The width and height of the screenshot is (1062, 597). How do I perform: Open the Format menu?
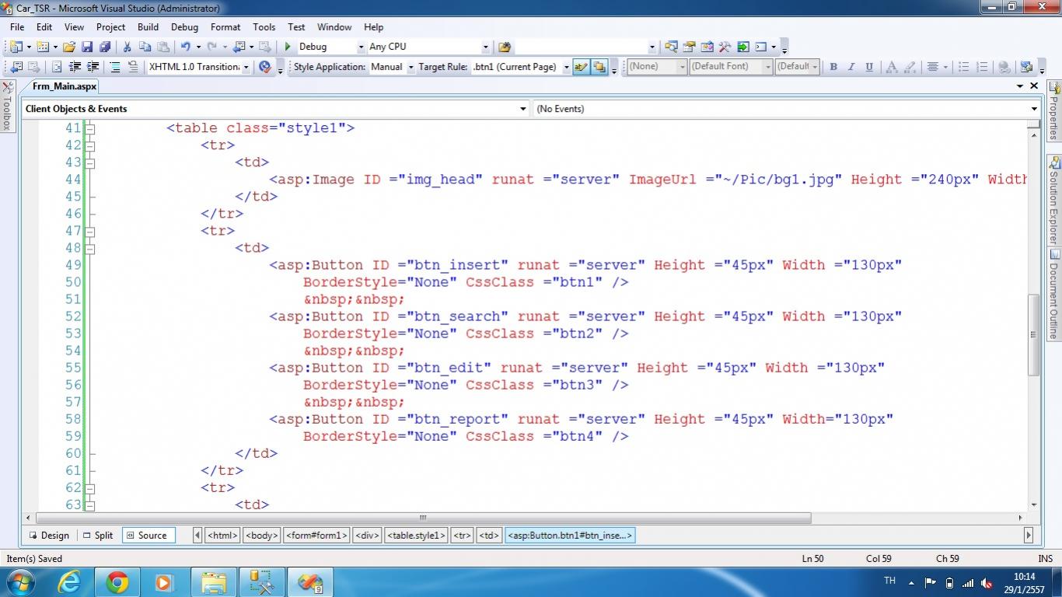225,27
